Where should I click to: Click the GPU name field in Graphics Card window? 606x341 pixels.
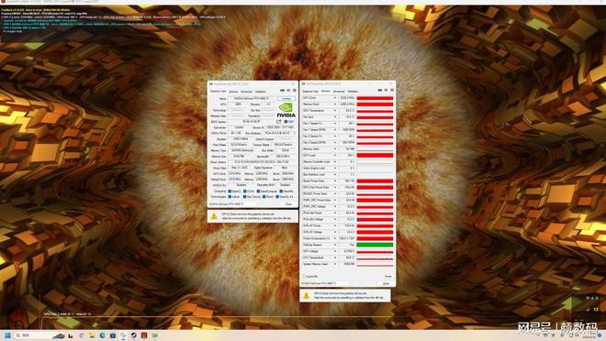pyautogui.click(x=252, y=99)
